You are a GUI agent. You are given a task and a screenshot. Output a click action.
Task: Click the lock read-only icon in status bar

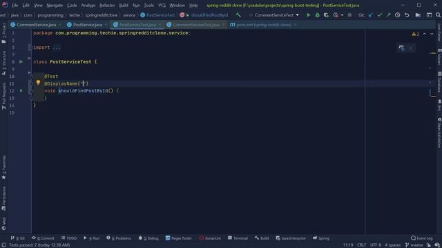point(429,245)
